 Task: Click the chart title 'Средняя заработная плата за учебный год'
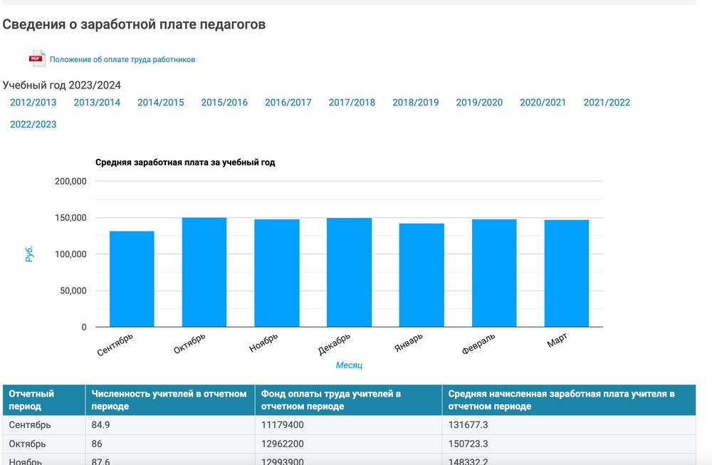point(185,162)
